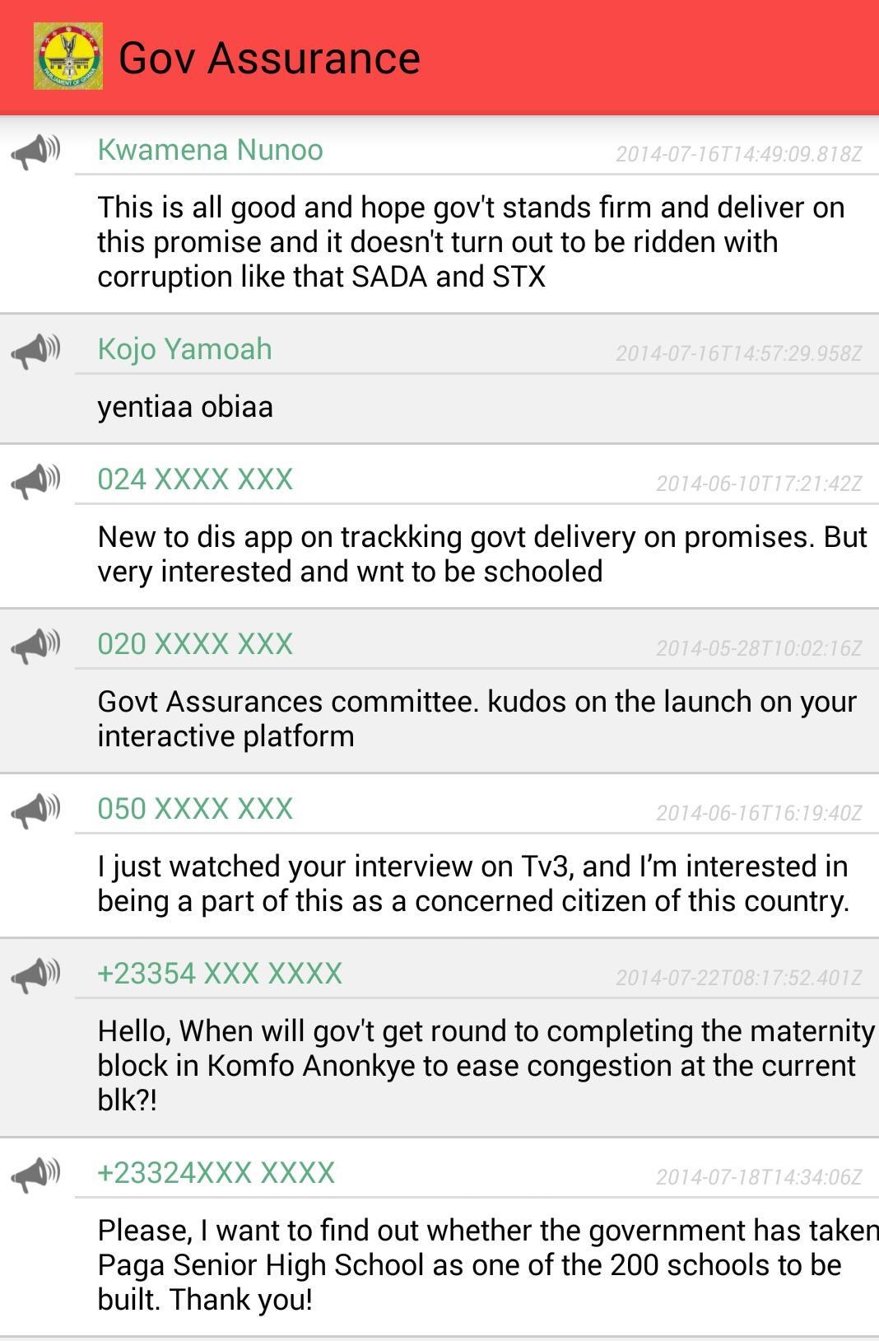Select the SADA and STX corruption comment
The height and width of the screenshot is (1341, 879).
click(471, 242)
